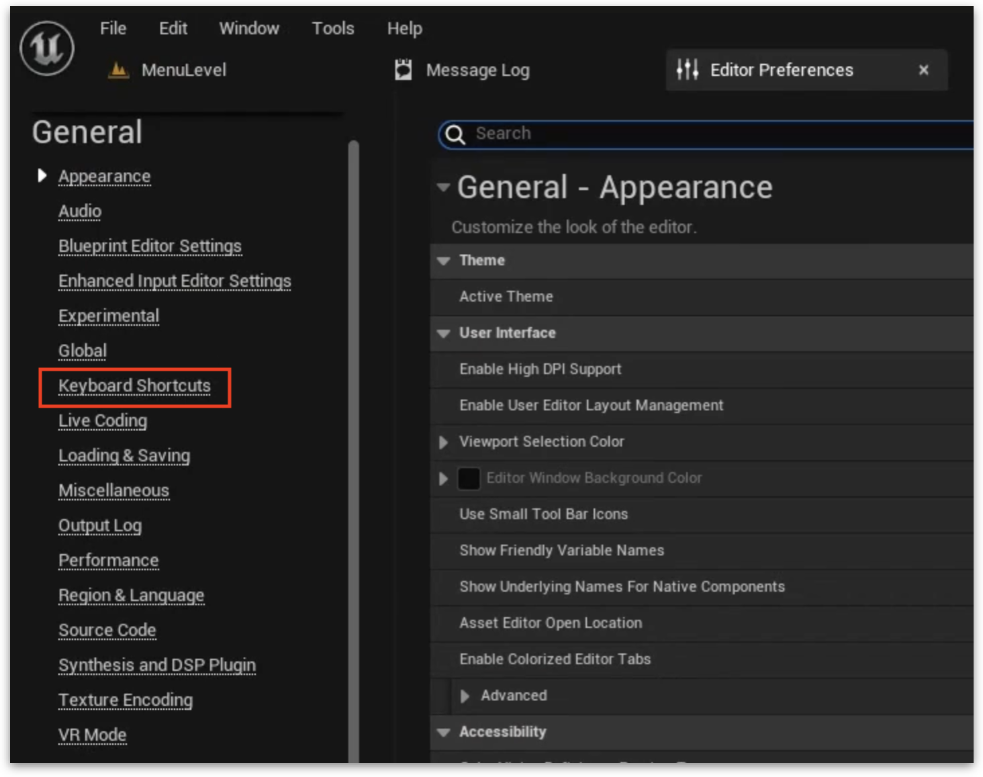
Task: Expand the Advanced subsection
Action: pyautogui.click(x=465, y=696)
